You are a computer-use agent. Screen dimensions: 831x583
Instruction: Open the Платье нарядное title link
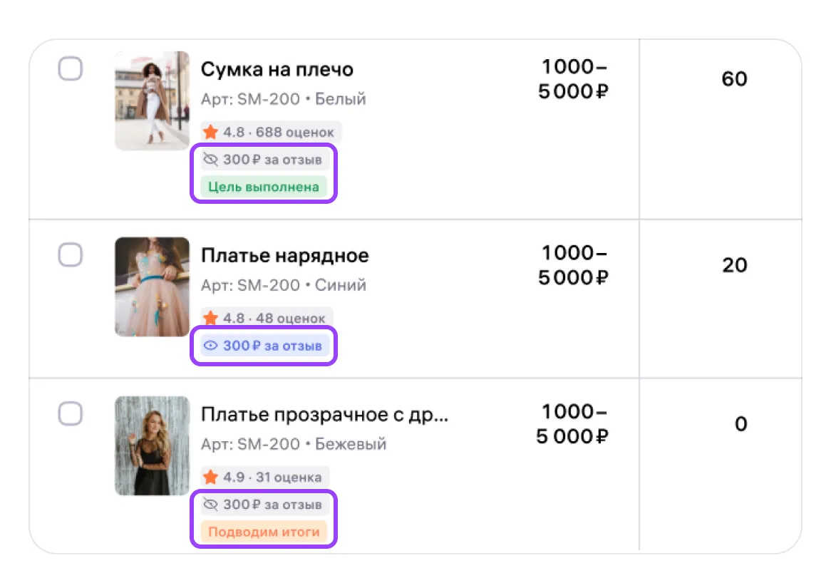pyautogui.click(x=284, y=255)
